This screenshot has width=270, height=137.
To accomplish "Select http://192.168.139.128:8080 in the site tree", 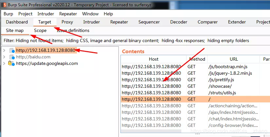I will coord(45,50).
